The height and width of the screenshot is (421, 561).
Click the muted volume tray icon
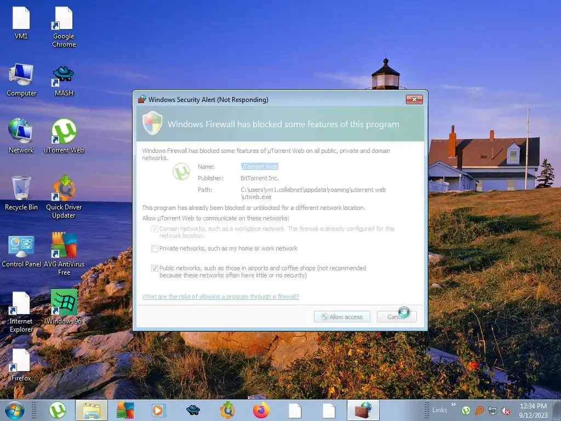pos(506,411)
